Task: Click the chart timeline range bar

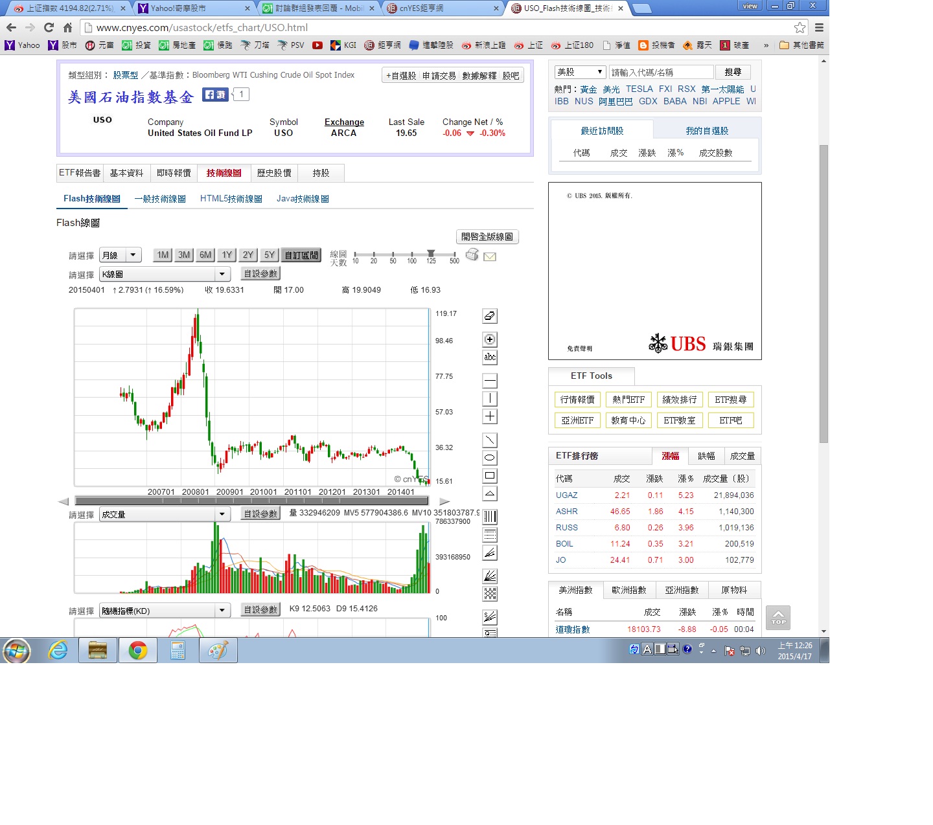Action: 251,501
